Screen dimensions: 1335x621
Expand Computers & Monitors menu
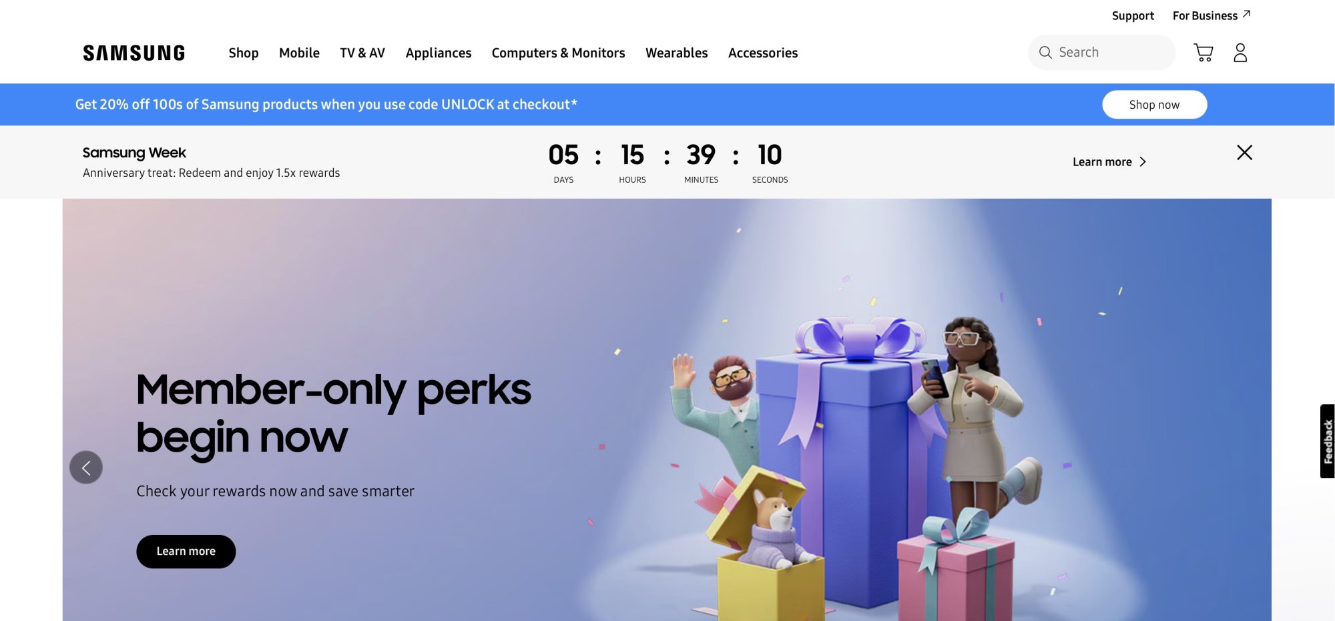558,53
